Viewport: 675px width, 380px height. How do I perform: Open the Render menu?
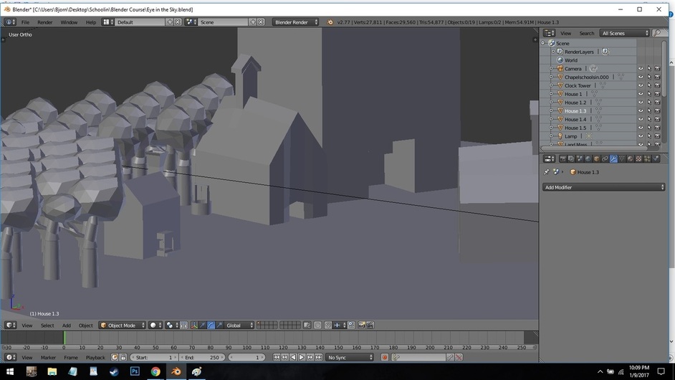tap(44, 22)
